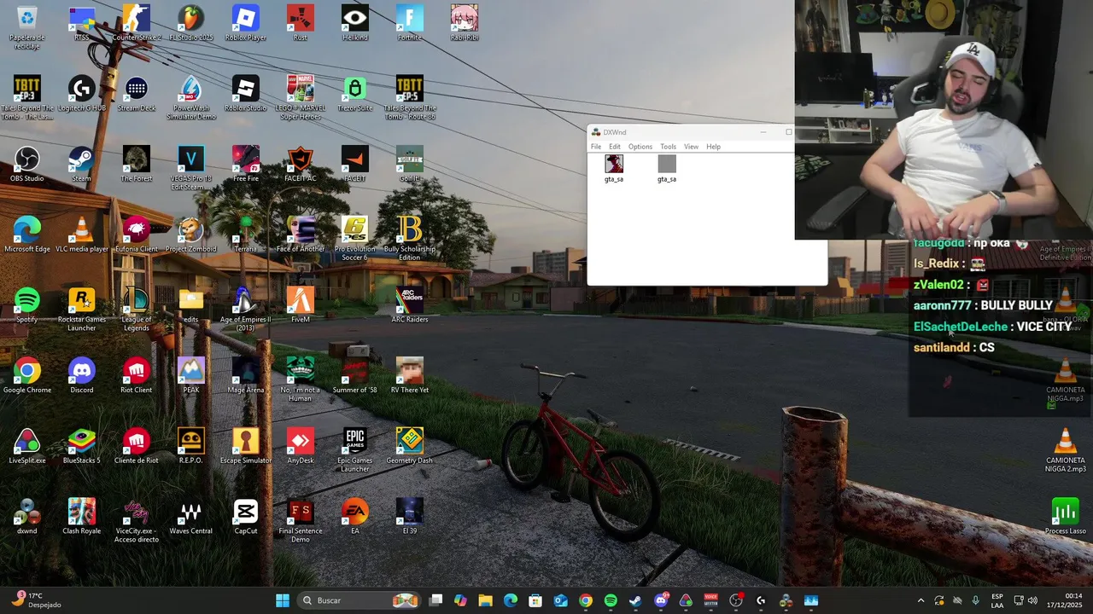Open the Logitech G HUB desktop shortcut

tap(82, 93)
